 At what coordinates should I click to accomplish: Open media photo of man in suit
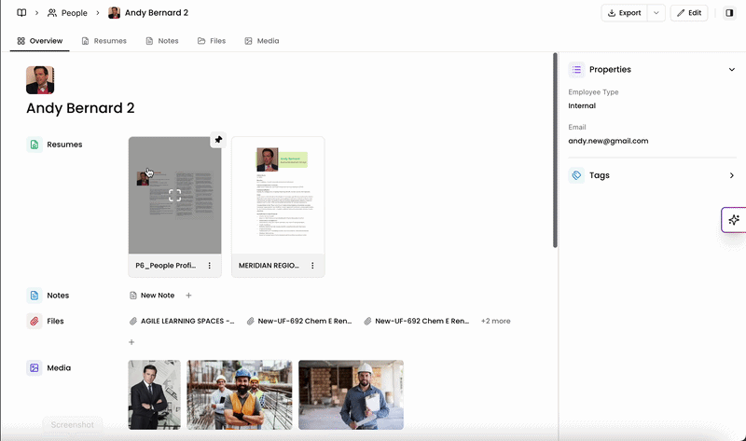tap(154, 395)
